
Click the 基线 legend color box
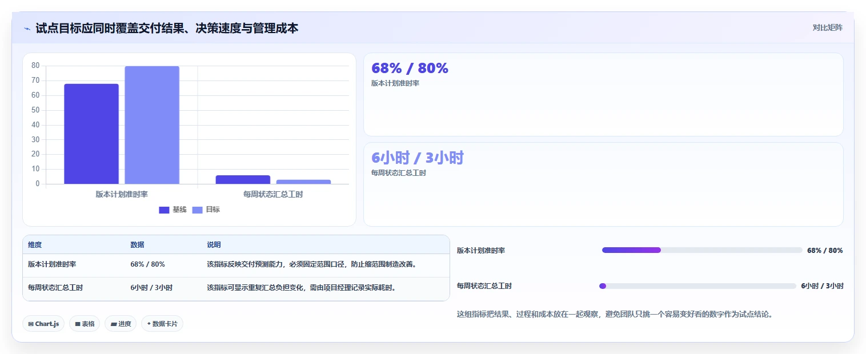pyautogui.click(x=164, y=210)
